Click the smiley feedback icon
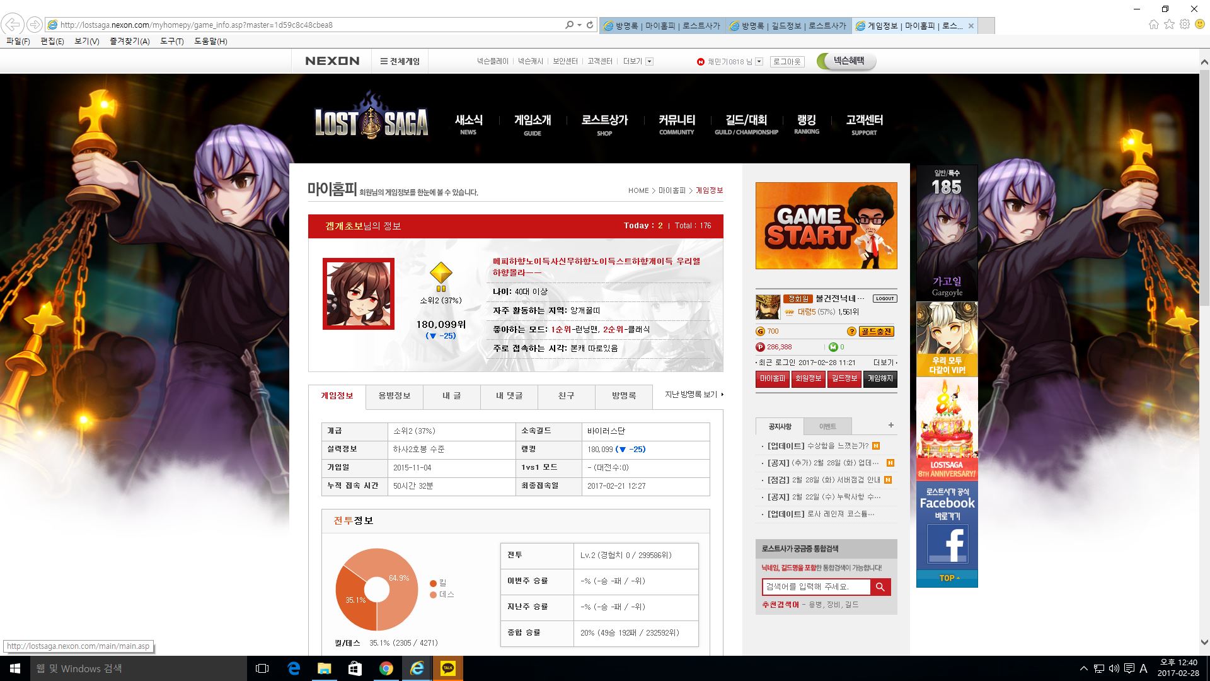Viewport: 1210px width, 681px height. click(x=1200, y=25)
